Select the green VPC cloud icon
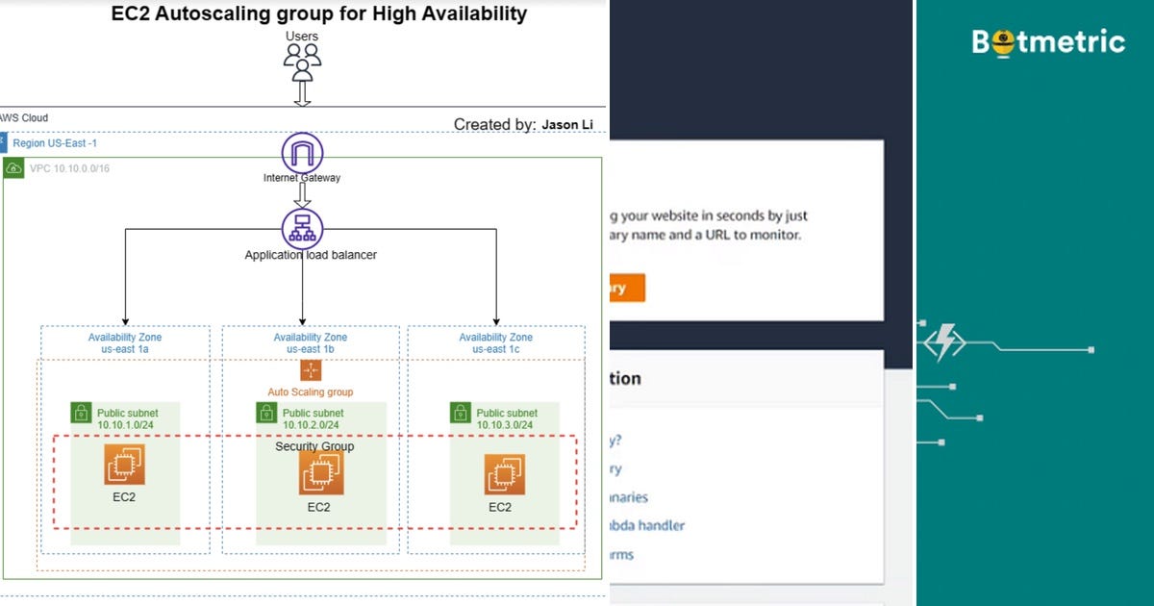This screenshot has width=1154, height=606. pos(14,167)
